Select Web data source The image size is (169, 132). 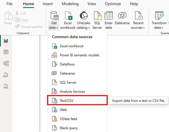click(77, 110)
